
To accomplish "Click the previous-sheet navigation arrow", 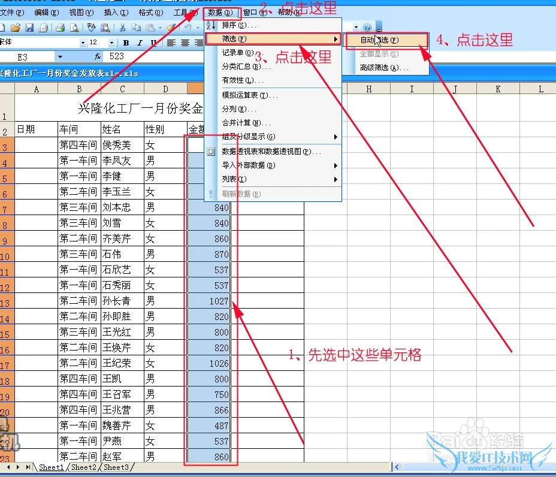I will (x=8, y=467).
